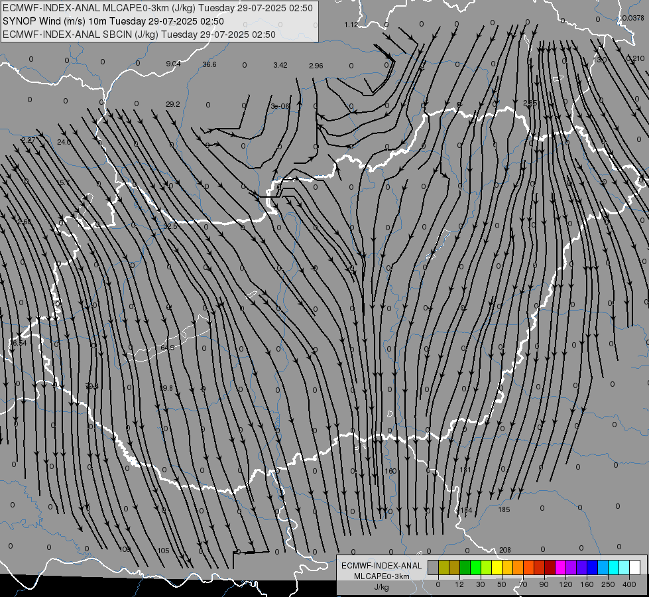Choose the white swatch ending the legend
This screenshot has width=649, height=597.
tap(635, 567)
